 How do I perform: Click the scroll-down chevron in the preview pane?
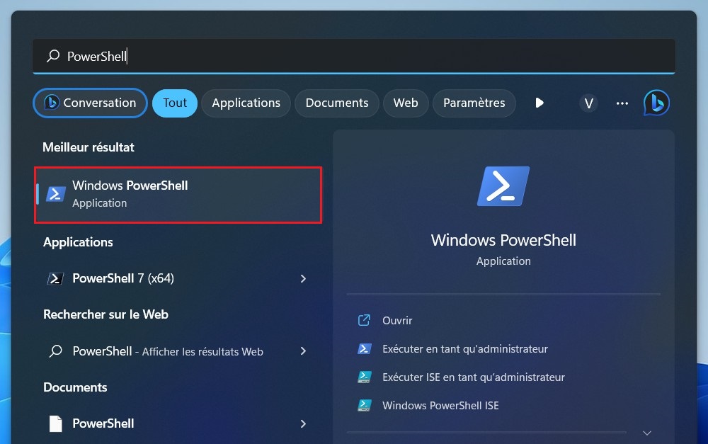[x=646, y=432]
